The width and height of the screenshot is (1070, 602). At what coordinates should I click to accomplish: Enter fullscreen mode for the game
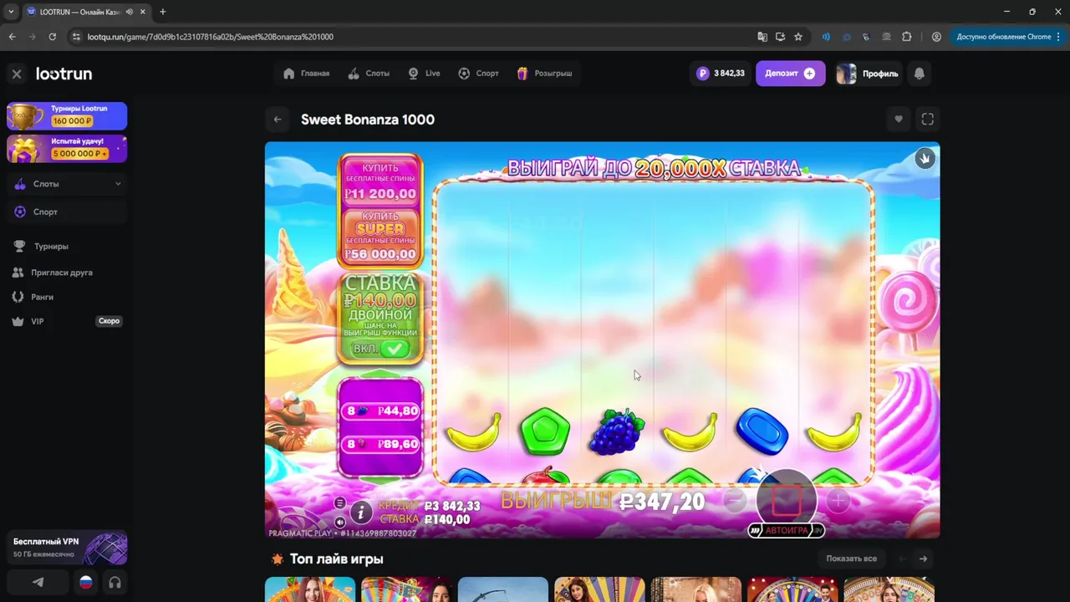(x=928, y=120)
